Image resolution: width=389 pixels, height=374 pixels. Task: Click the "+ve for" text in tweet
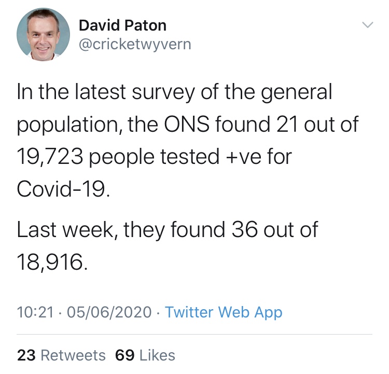pos(258,157)
